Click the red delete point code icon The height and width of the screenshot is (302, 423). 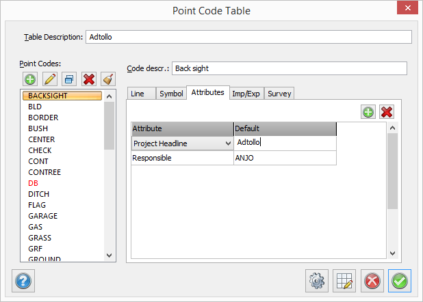coord(88,79)
